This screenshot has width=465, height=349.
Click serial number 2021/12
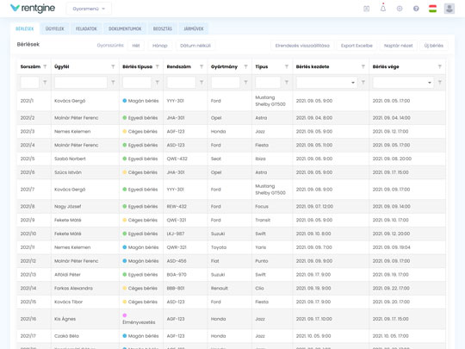28,261
